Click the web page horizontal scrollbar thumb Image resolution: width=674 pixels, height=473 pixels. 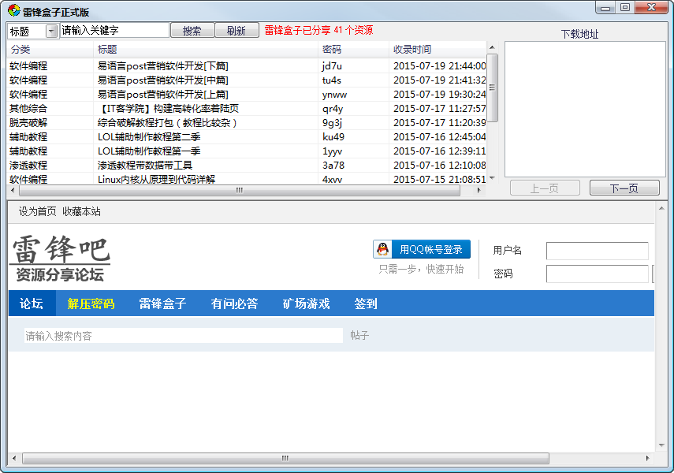(x=285, y=458)
